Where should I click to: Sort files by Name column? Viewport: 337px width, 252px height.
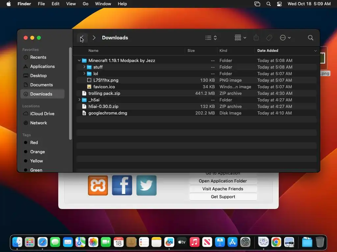[93, 51]
